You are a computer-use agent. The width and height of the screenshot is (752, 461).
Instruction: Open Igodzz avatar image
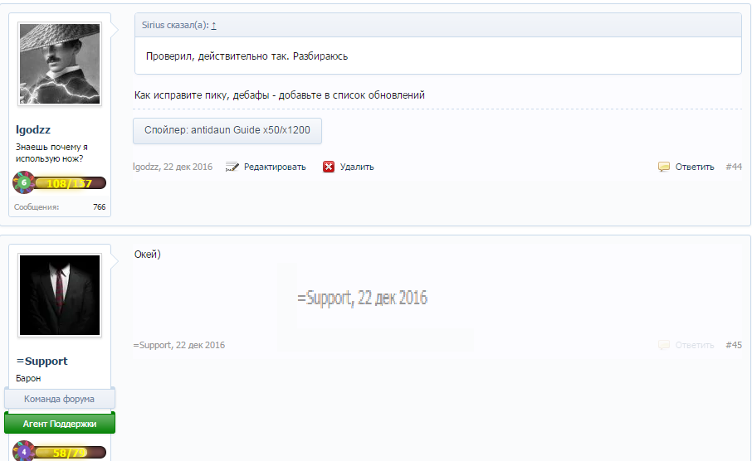(x=60, y=64)
